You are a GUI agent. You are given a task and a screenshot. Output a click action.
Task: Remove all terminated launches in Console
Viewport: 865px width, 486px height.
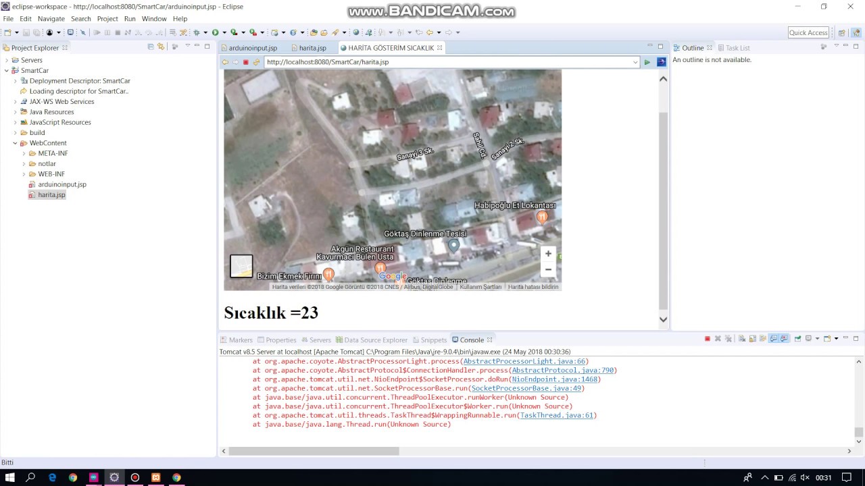tap(728, 339)
